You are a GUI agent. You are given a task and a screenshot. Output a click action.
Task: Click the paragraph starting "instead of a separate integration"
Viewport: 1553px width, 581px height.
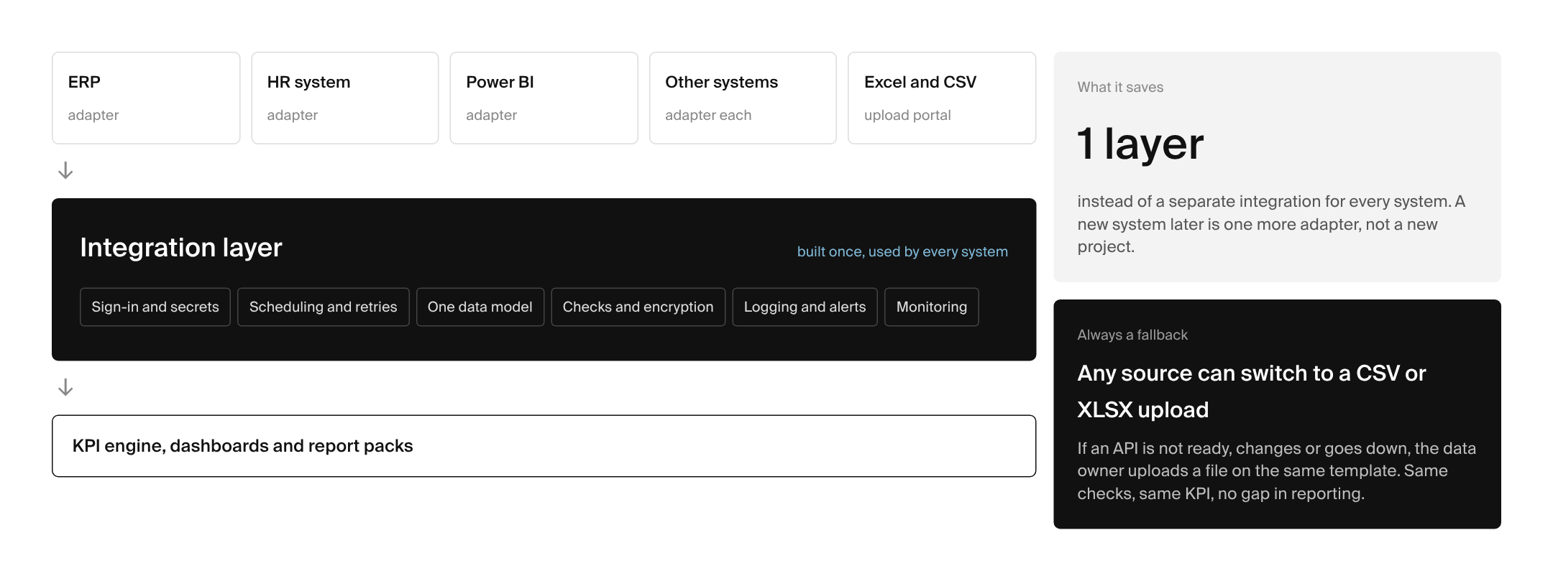coord(1271,224)
